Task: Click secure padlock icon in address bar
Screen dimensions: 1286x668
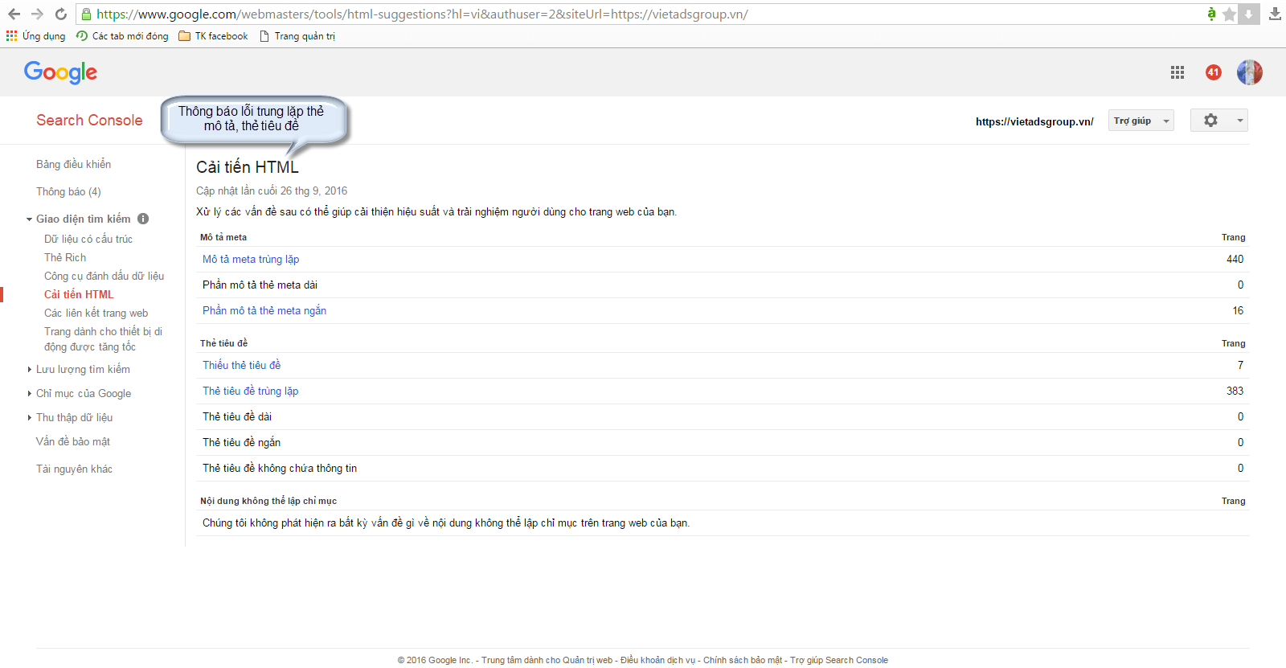Action: [x=86, y=14]
